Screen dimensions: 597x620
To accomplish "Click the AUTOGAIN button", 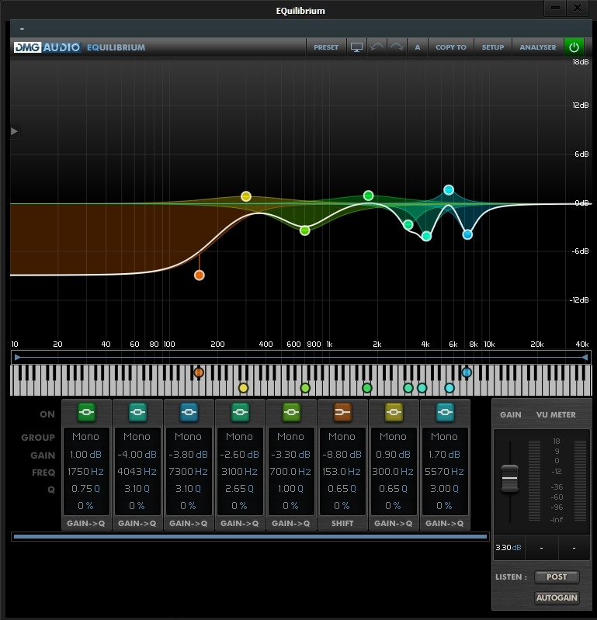I will click(557, 597).
